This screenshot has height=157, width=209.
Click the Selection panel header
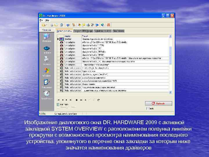(47, 30)
